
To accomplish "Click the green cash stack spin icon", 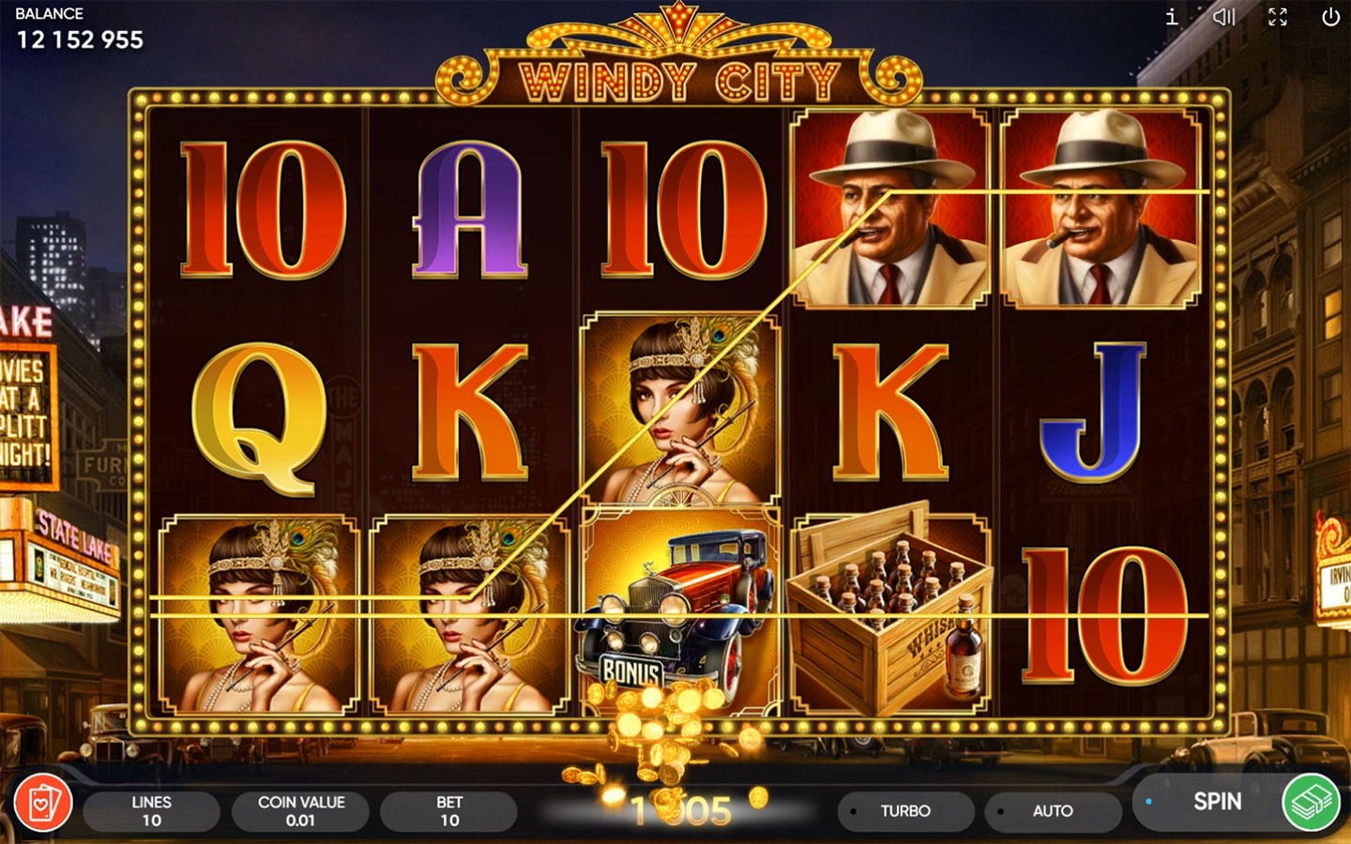I will pyautogui.click(x=1311, y=802).
